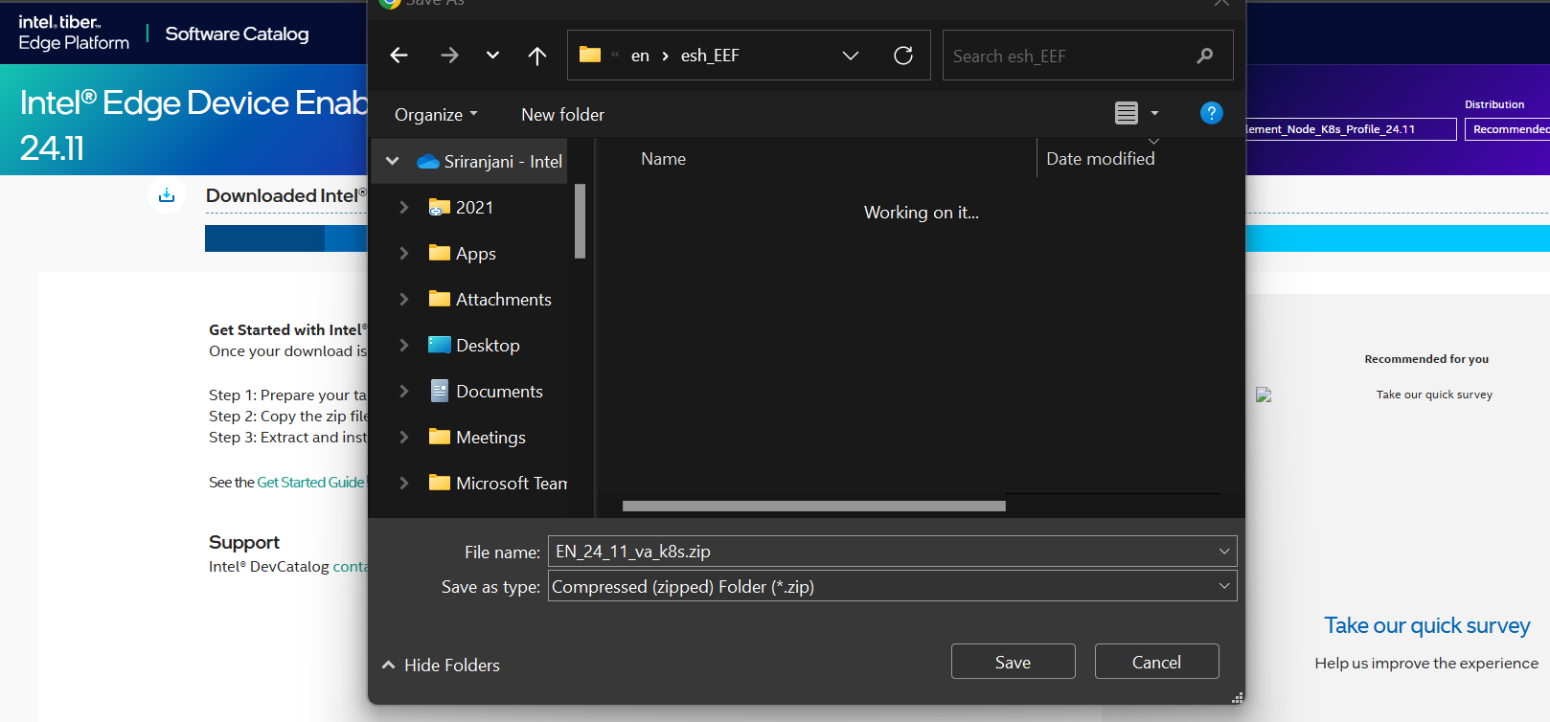Select 'esh_EEF' in the address path

(x=710, y=56)
